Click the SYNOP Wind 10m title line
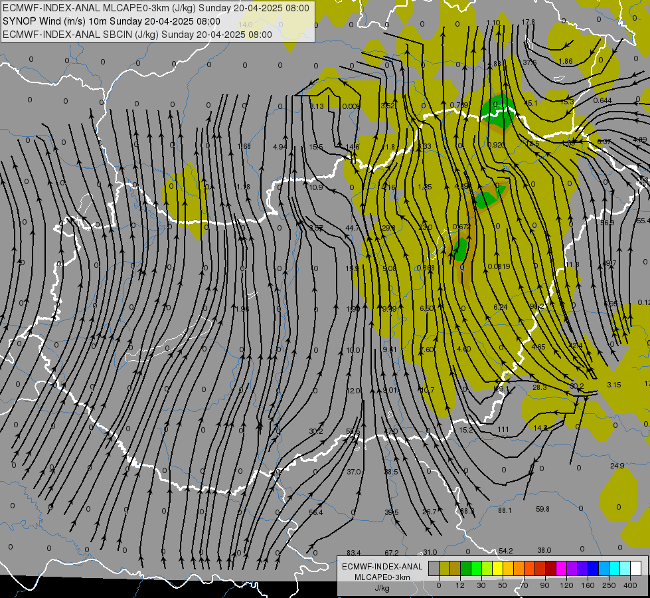 click(112, 21)
